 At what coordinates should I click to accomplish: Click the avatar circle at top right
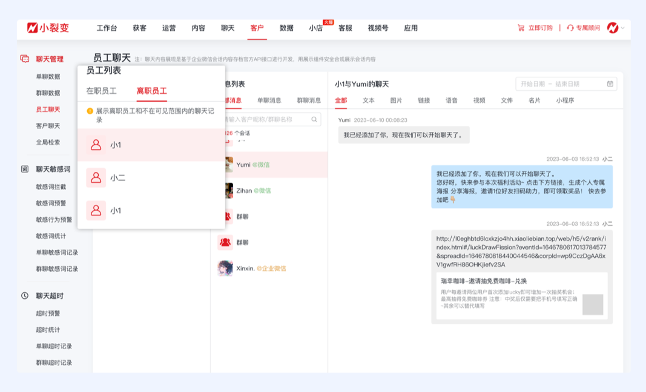(x=614, y=28)
